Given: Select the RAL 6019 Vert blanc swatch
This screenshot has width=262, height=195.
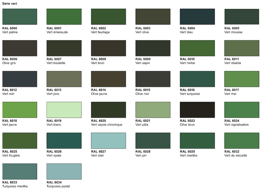Looking at the screenshot, I should point(64,110).
